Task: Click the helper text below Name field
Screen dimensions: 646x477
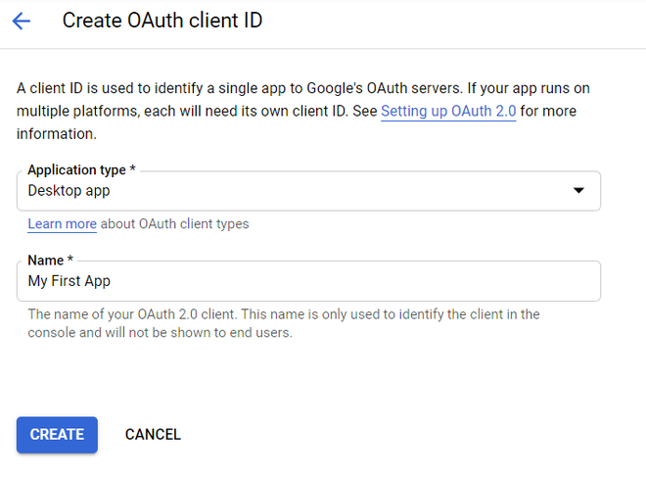Action: pyautogui.click(x=284, y=314)
